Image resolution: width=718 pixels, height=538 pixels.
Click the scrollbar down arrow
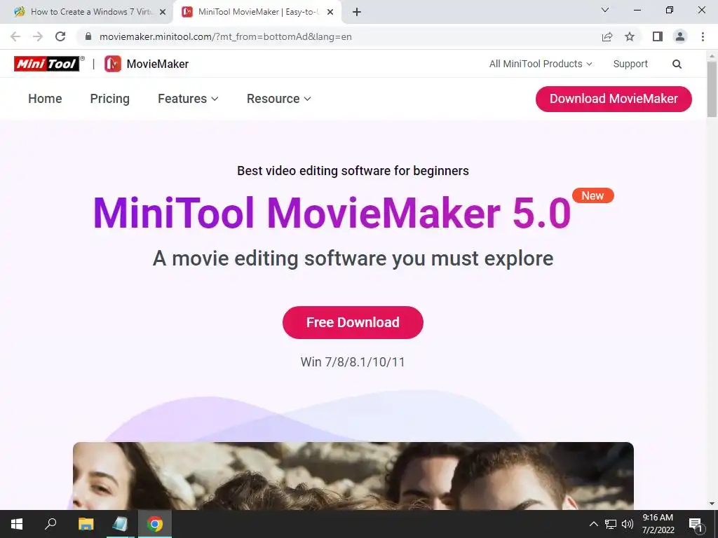pos(712,504)
